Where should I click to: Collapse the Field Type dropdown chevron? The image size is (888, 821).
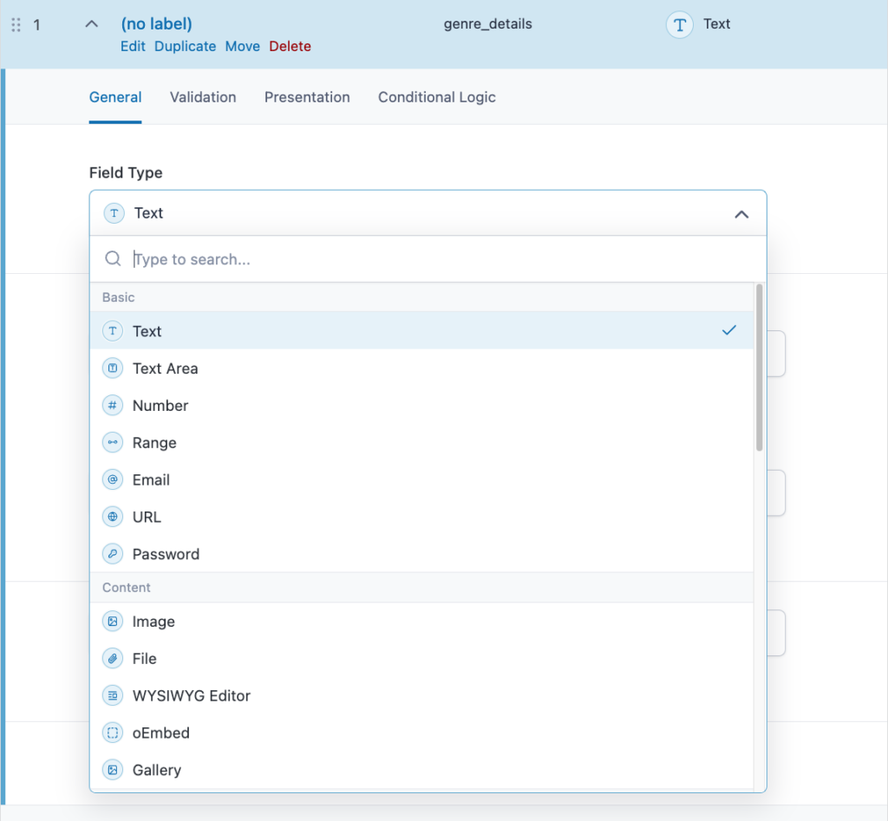coord(741,214)
